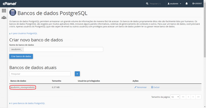Focus the Pesquisar field under Bancos de dados atuais
Screen dimensions: 206x108
[x=40, y=74]
